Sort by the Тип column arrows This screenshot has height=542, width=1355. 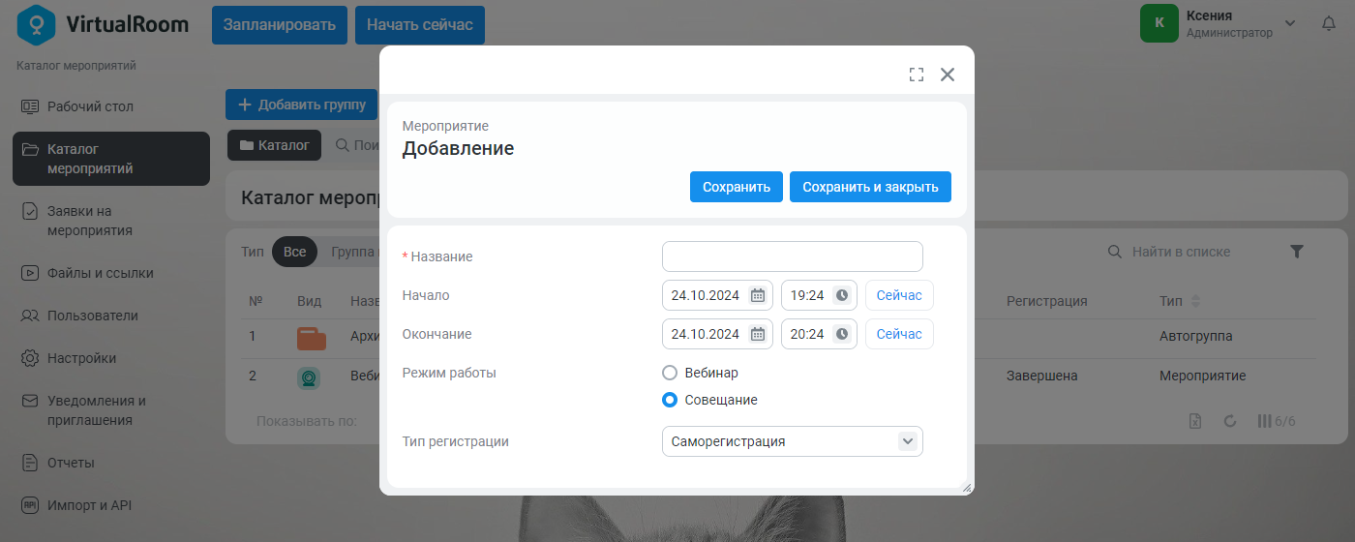[x=1195, y=301]
